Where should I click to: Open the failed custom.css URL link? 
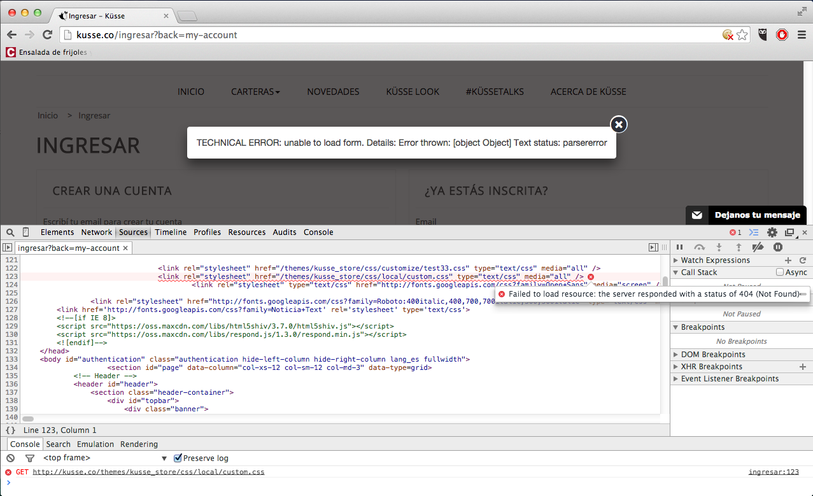[148, 472]
